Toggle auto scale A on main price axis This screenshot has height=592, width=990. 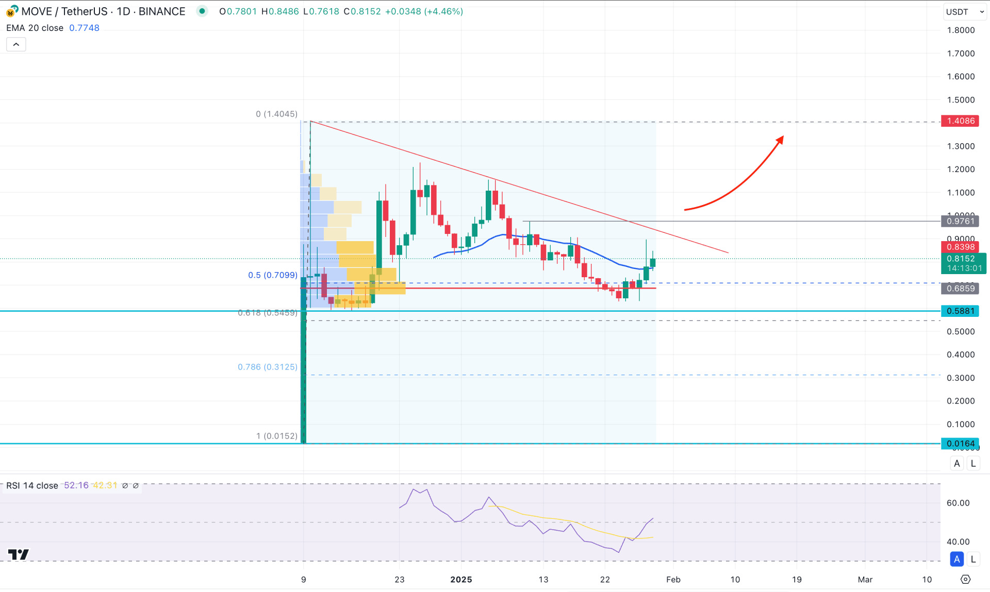pyautogui.click(x=957, y=463)
